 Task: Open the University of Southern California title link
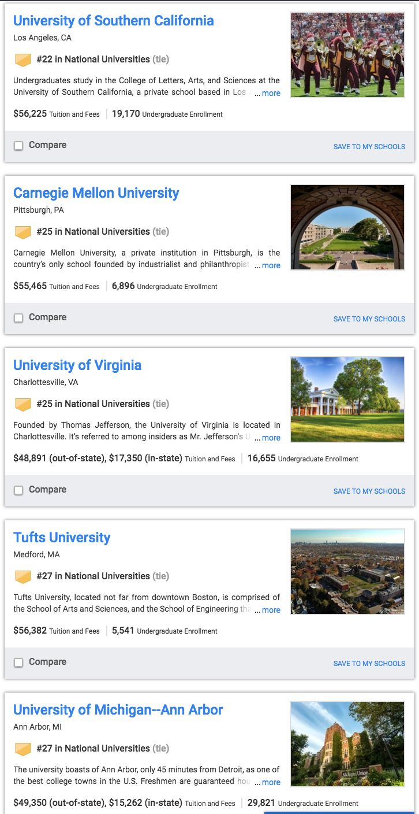click(x=114, y=21)
